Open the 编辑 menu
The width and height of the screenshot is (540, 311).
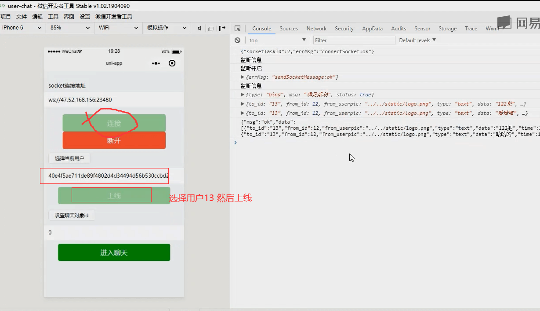37,17
